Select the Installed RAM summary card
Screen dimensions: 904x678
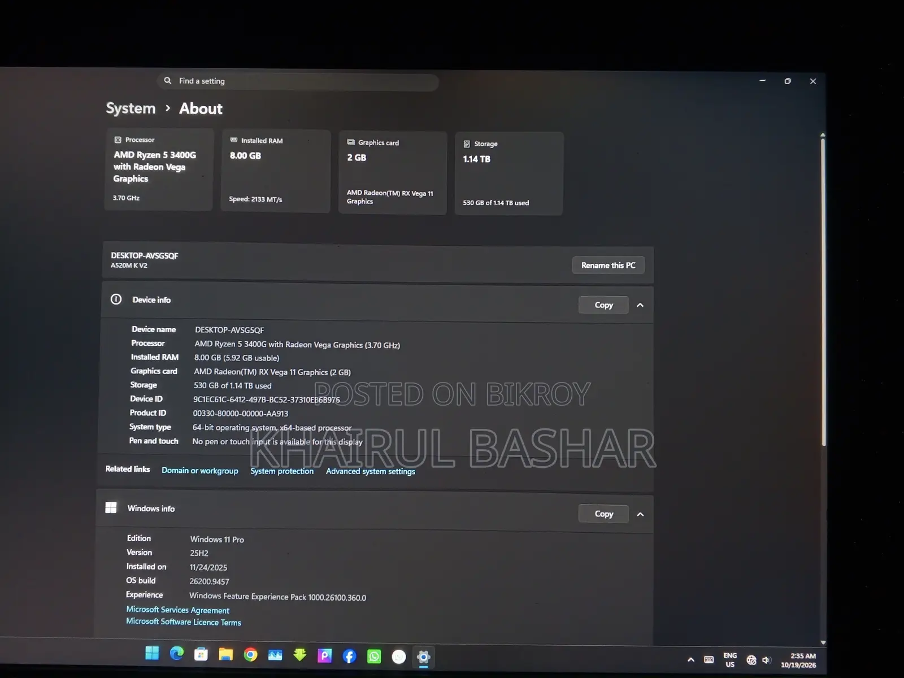(x=276, y=171)
